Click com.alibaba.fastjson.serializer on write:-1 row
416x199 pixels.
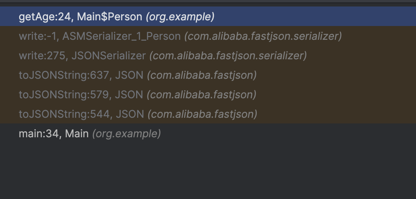coord(263,36)
